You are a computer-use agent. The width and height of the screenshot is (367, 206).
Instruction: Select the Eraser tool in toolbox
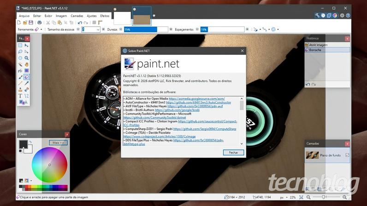(x=27, y=77)
